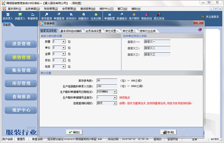Open 账务管理 menu
This screenshot has height=143, width=224.
coord(51,9)
